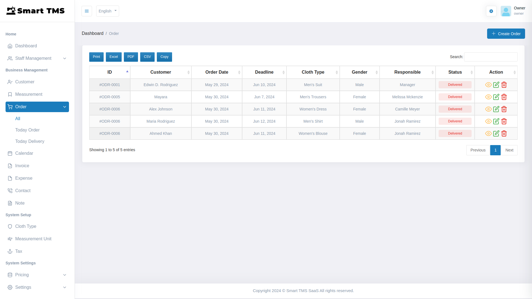The height and width of the screenshot is (299, 532).
Task: Sort table by Deadline column header
Action: (x=264, y=72)
